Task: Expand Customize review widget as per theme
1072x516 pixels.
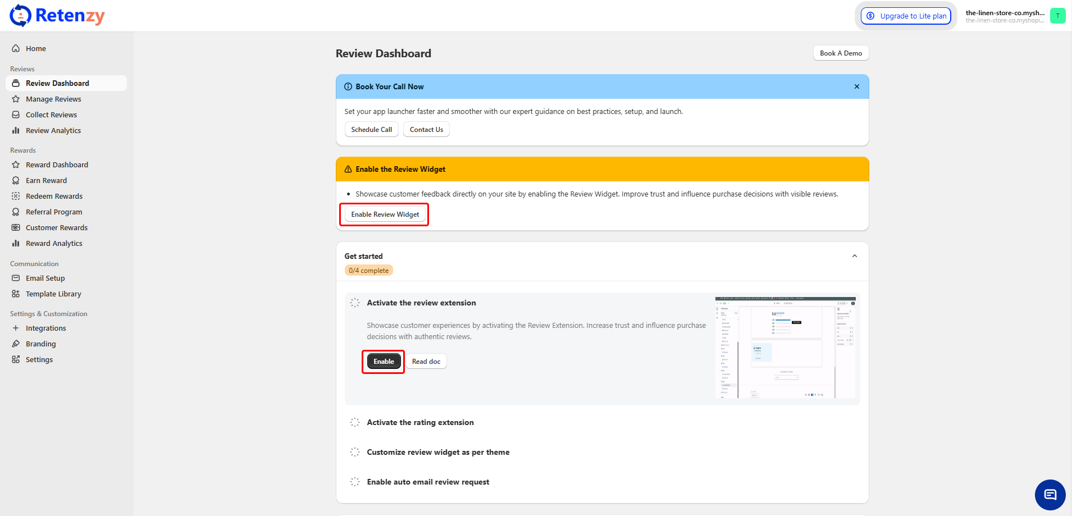Action: (438, 452)
